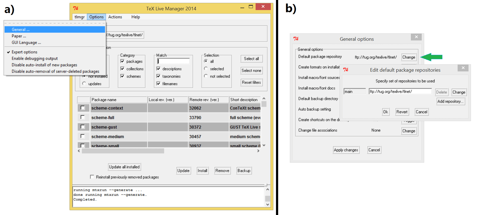Click the package list horizontal scrollbar

123,151
